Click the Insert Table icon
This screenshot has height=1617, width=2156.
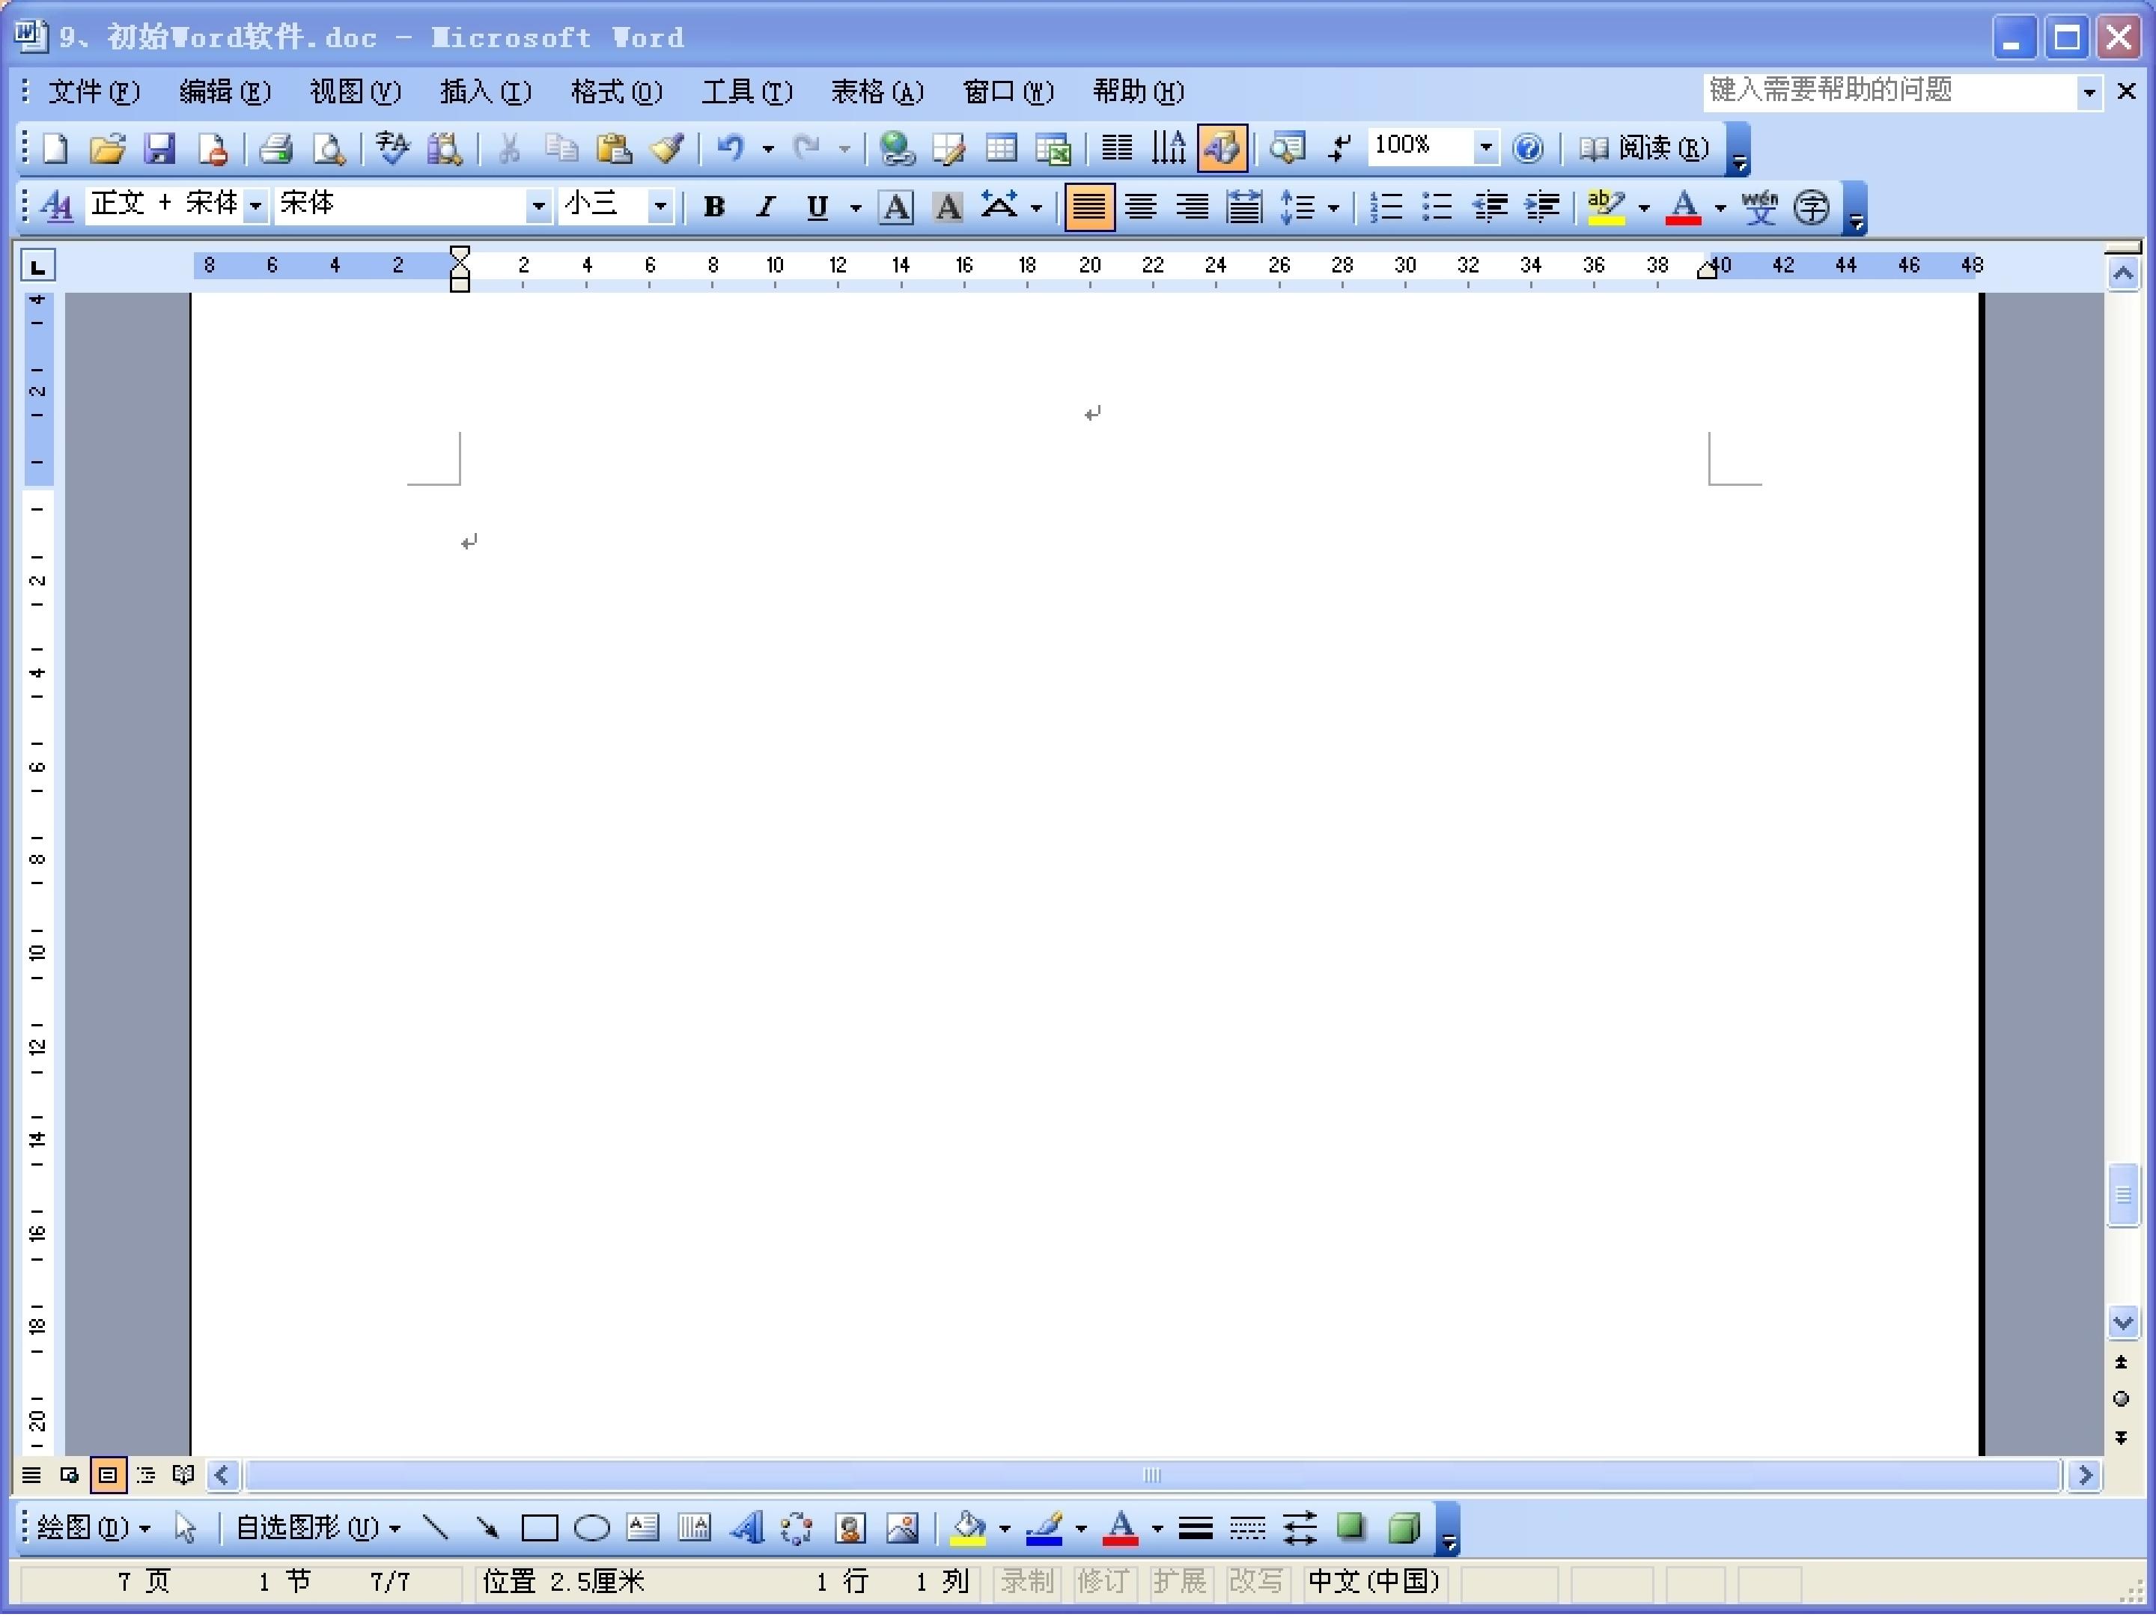tap(1001, 148)
